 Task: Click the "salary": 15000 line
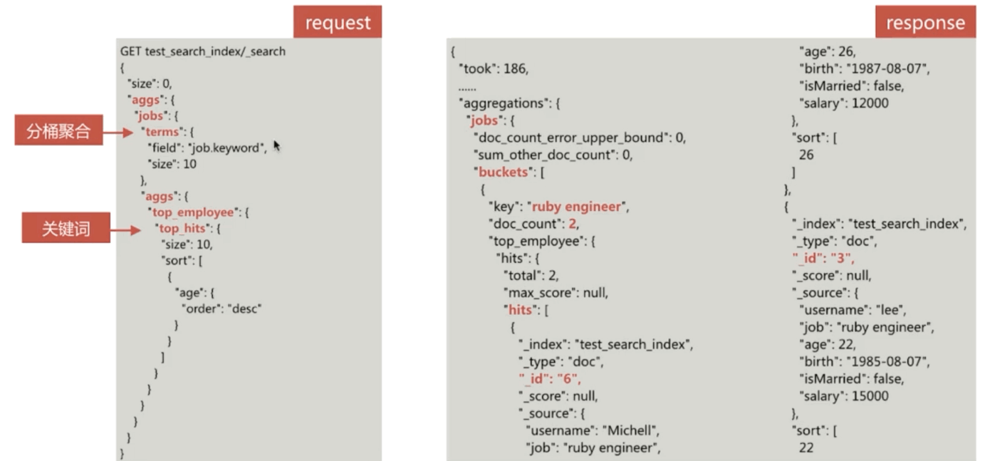point(844,396)
